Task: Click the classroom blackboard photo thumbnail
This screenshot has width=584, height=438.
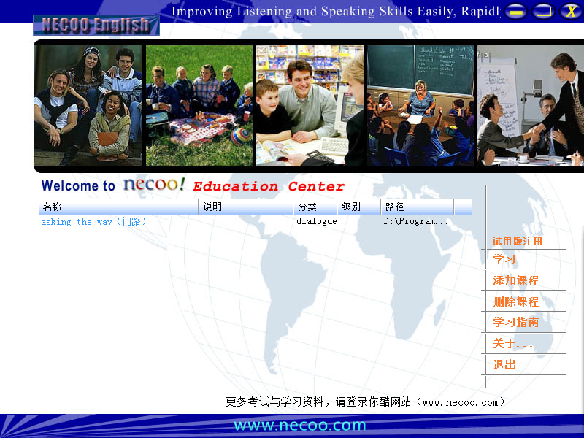Action: pos(421,106)
